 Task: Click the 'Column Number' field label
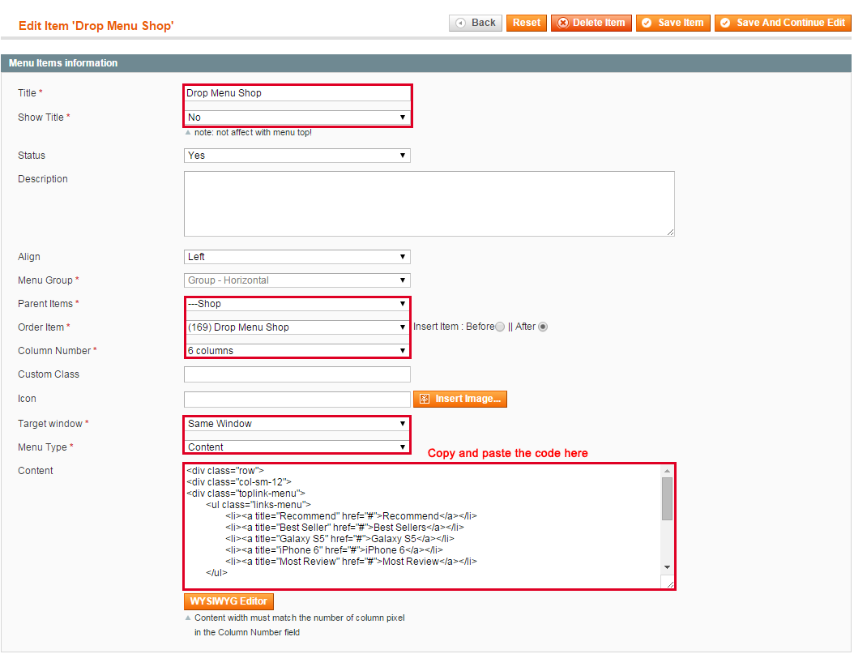(x=54, y=351)
